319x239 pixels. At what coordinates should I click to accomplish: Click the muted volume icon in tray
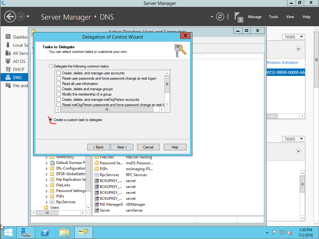(289, 232)
